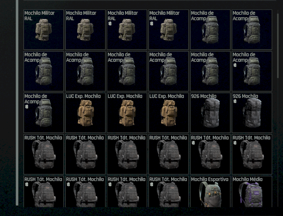Choose the middle LUC Exp. Mochila of three
The width and height of the screenshot is (283, 216).
pyautogui.click(x=127, y=113)
